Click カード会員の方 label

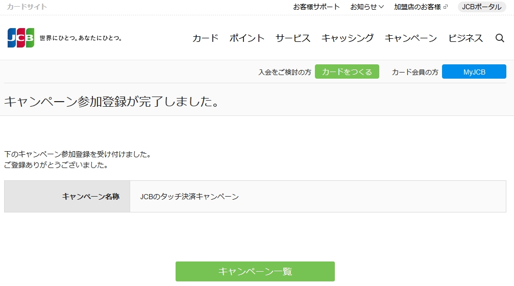tap(415, 72)
